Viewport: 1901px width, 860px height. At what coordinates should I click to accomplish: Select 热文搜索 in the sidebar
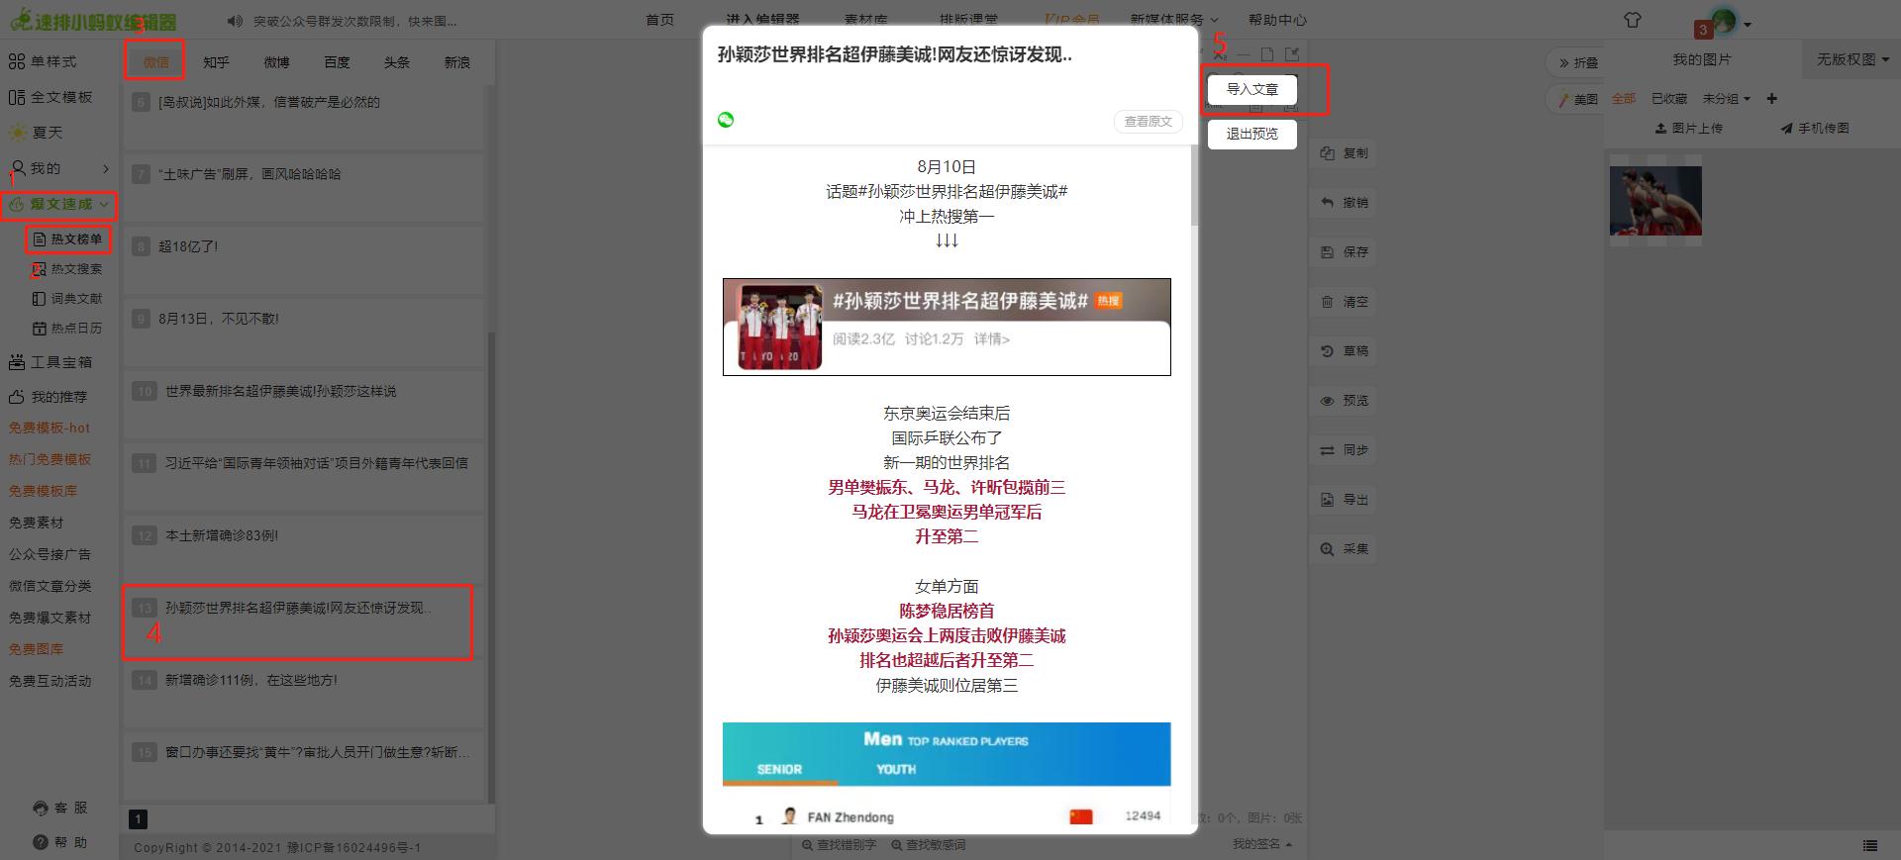pyautogui.click(x=67, y=268)
